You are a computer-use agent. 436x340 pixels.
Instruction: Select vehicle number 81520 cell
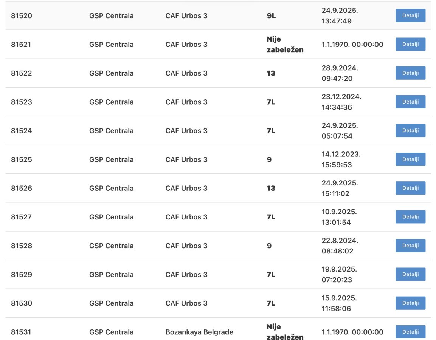coord(22,16)
